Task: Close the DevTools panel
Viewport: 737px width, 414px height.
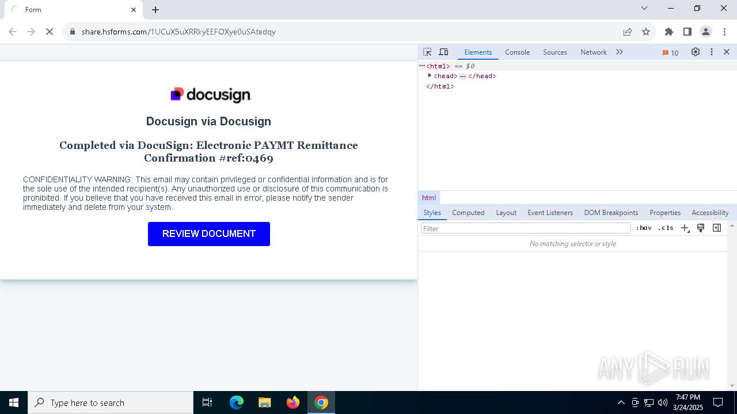Action: (x=727, y=52)
